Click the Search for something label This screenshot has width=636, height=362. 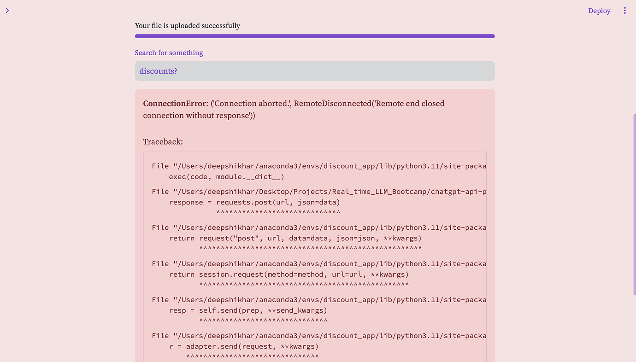coord(169,53)
